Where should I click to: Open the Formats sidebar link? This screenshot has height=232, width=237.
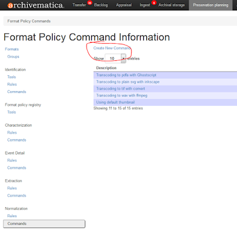pos(12,49)
